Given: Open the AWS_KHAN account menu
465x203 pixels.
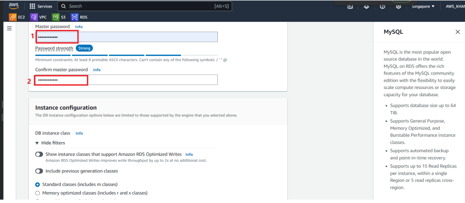Looking at the screenshot, I should 455,7.
